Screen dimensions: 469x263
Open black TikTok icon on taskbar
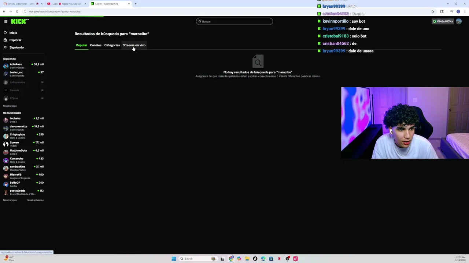(x=255, y=259)
